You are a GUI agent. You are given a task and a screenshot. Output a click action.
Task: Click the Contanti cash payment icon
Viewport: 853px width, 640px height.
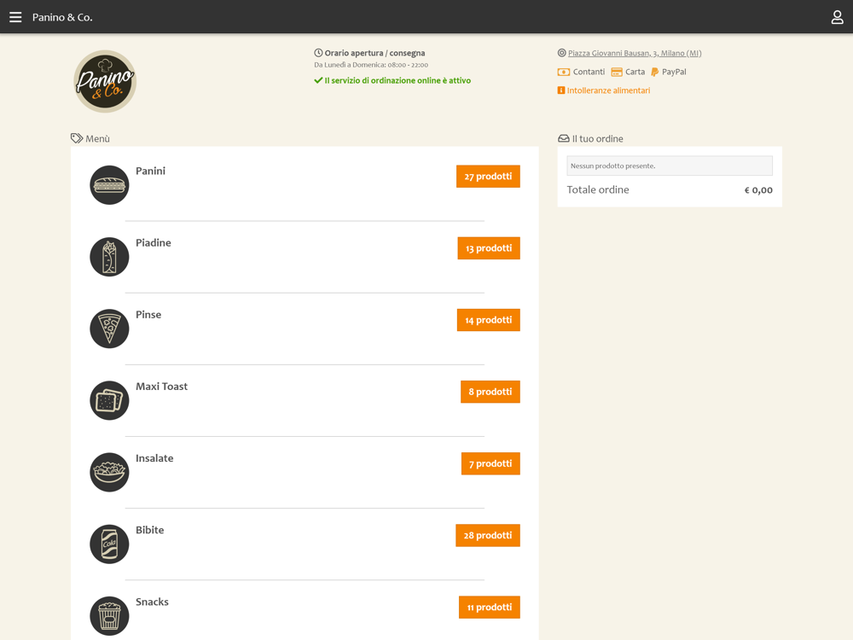click(x=564, y=72)
